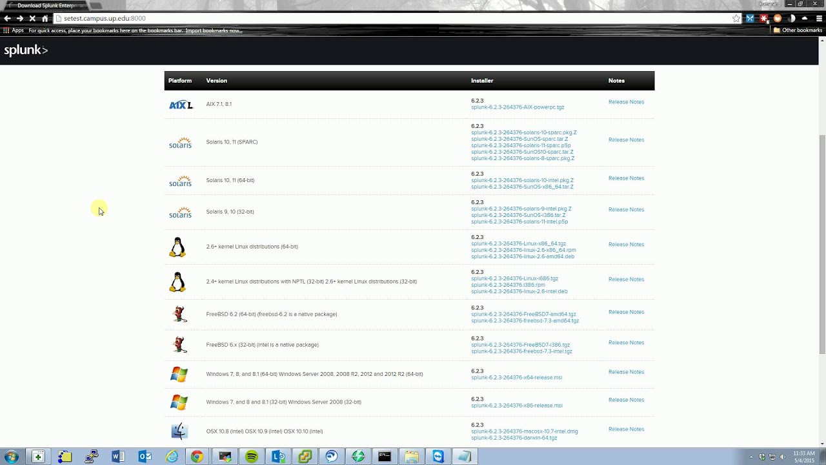Click the FreeBSD 6.2 (64-bit) daemon icon
Image resolution: width=826 pixels, height=465 pixels.
[x=180, y=315]
